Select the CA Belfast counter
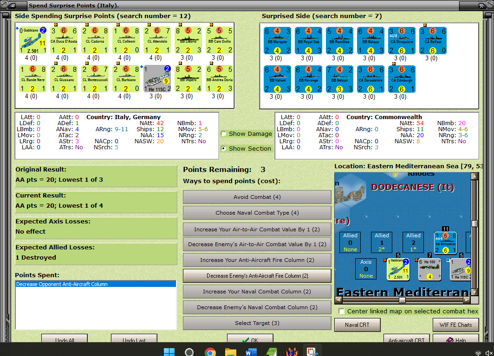Image resolution: width=494 pixels, height=356 pixels. pos(433,41)
